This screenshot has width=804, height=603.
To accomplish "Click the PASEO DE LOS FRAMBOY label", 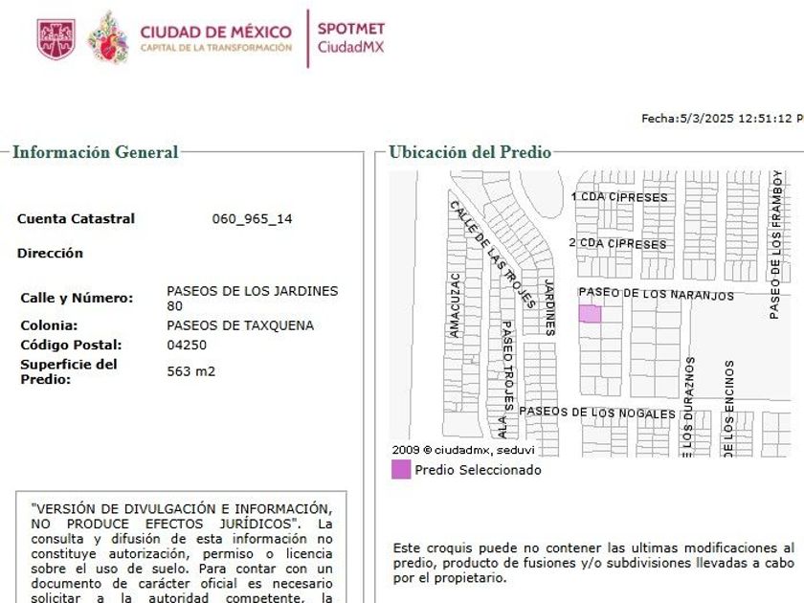I will pyautogui.click(x=775, y=245).
